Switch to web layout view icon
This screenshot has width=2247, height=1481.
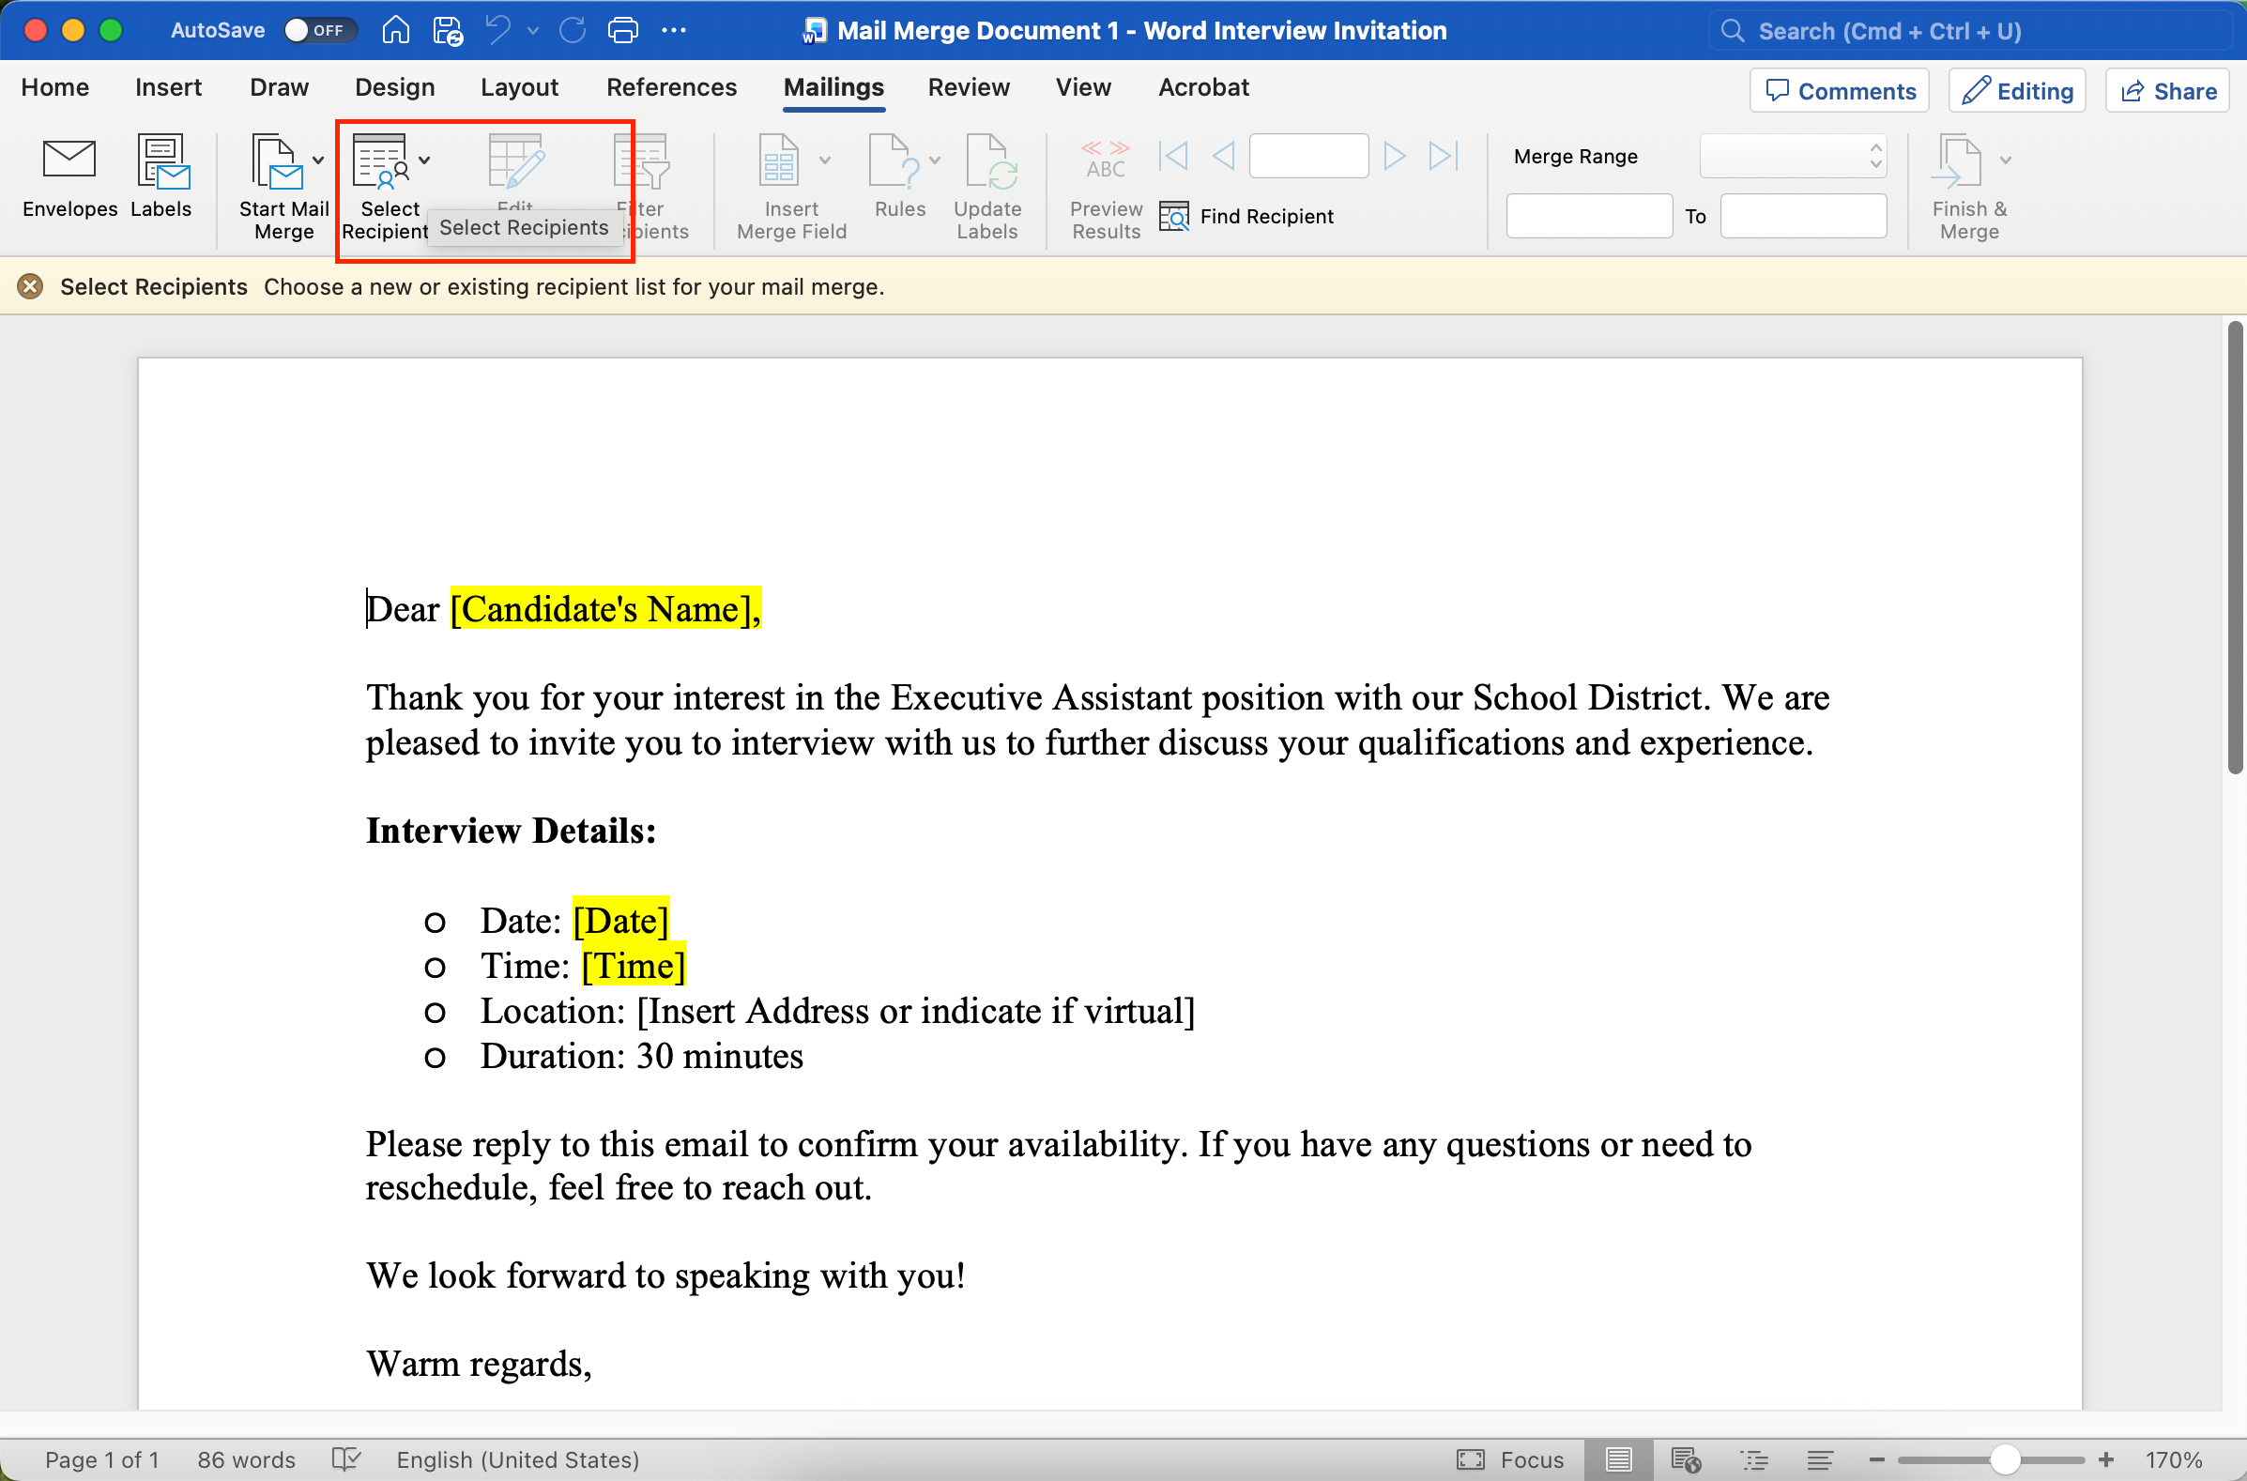(1686, 1459)
